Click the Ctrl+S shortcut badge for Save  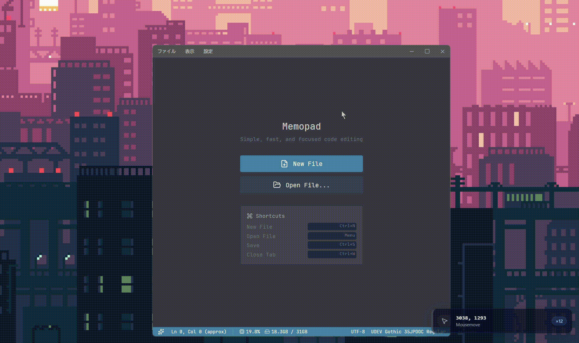(x=332, y=245)
